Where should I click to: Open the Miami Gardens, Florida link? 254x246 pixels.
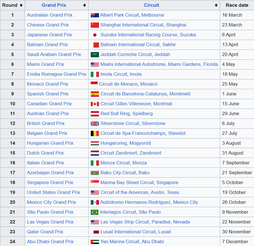click(x=193, y=64)
